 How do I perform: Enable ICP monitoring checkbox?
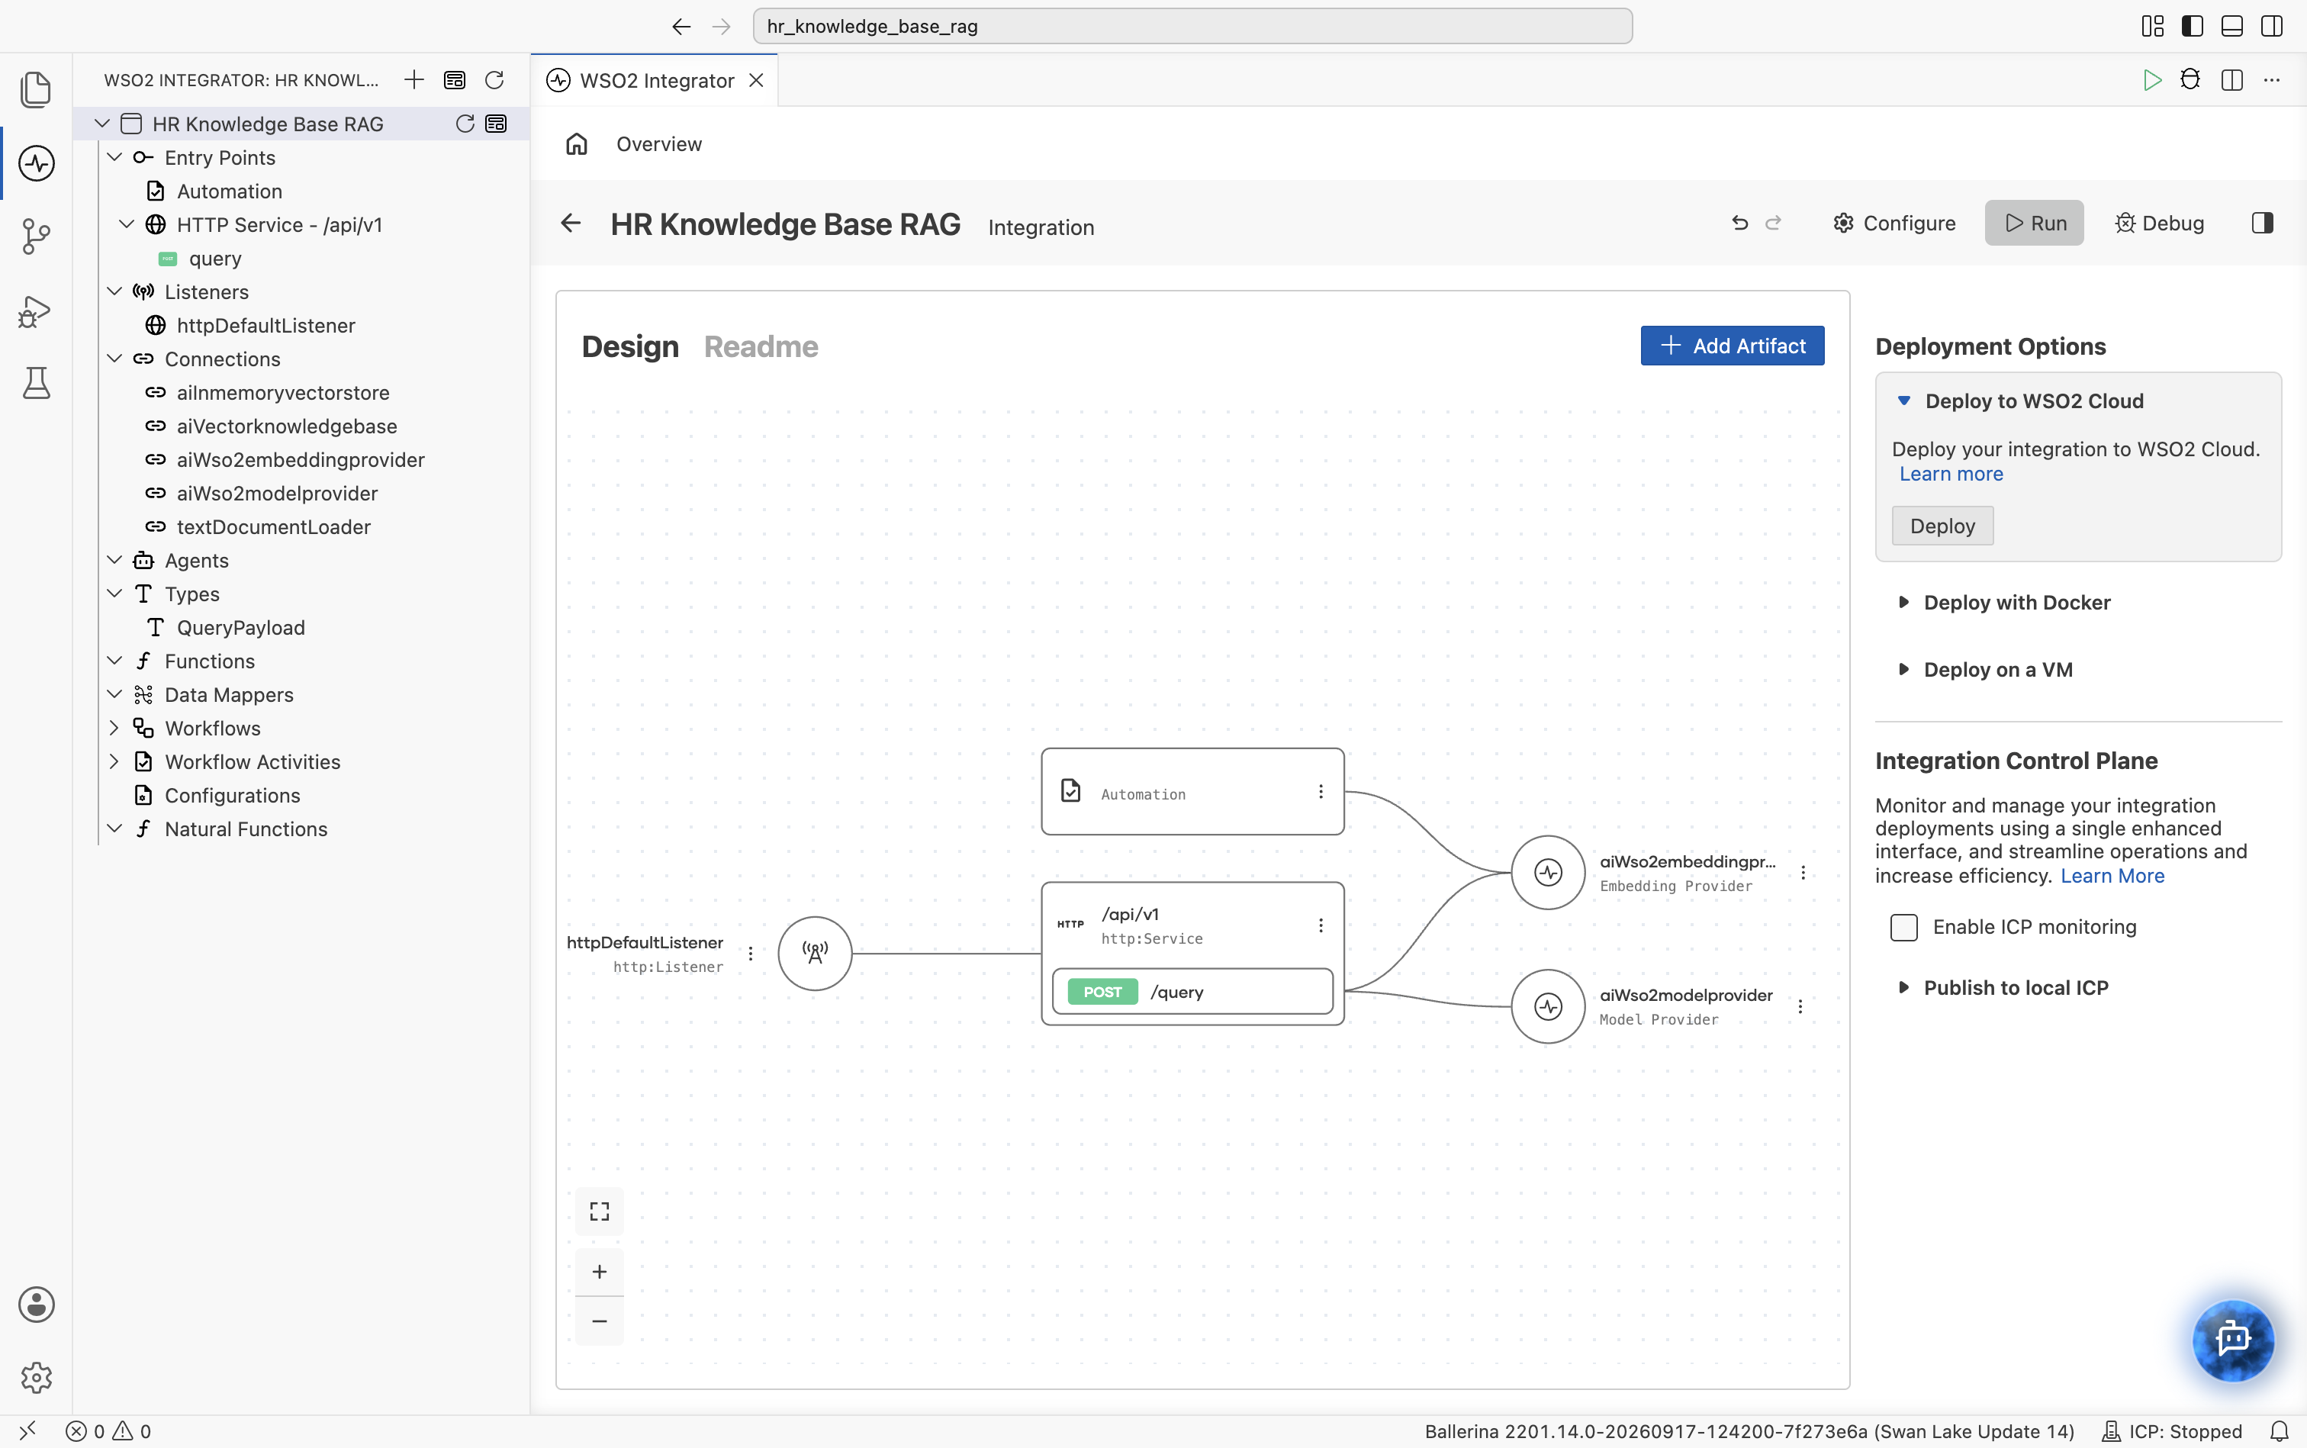coord(1904,927)
